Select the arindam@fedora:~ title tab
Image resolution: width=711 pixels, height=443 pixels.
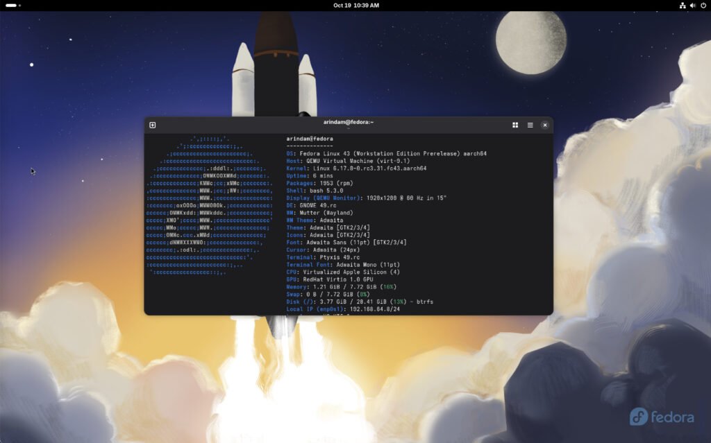click(347, 125)
